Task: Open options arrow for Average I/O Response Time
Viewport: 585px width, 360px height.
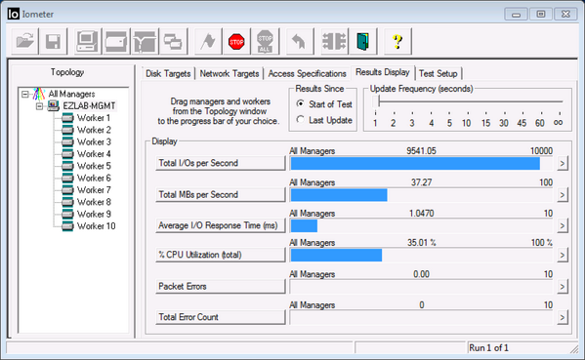Action: [x=563, y=225]
